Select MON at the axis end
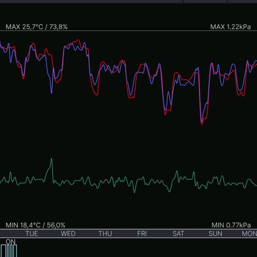 [x=250, y=233]
